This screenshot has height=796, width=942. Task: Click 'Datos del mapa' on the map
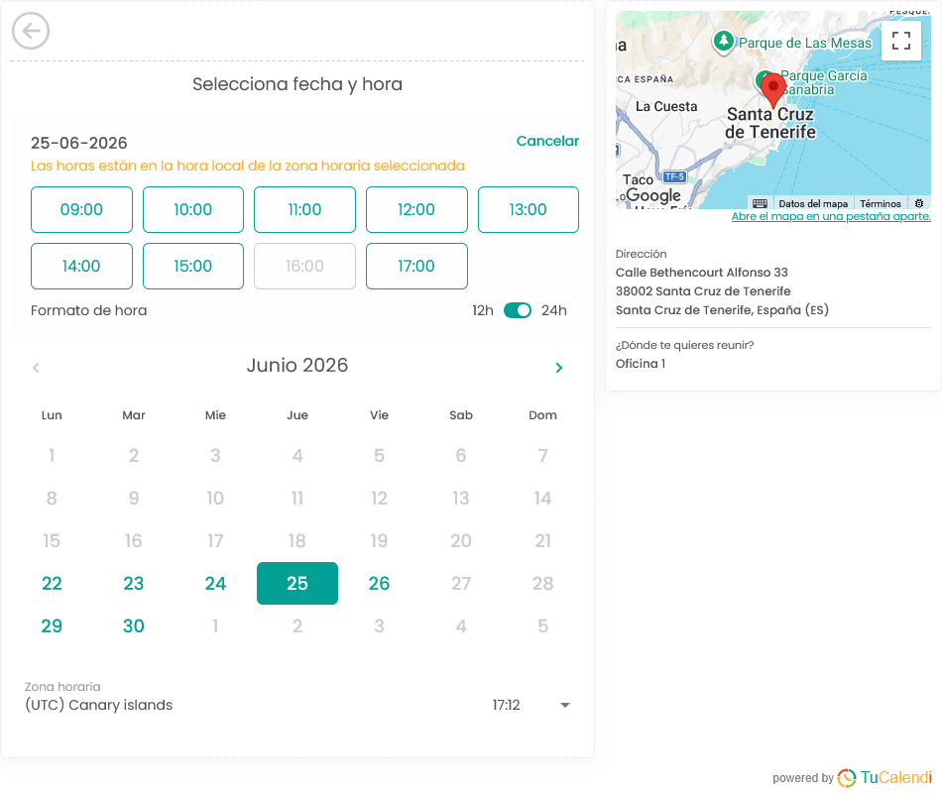tap(813, 203)
